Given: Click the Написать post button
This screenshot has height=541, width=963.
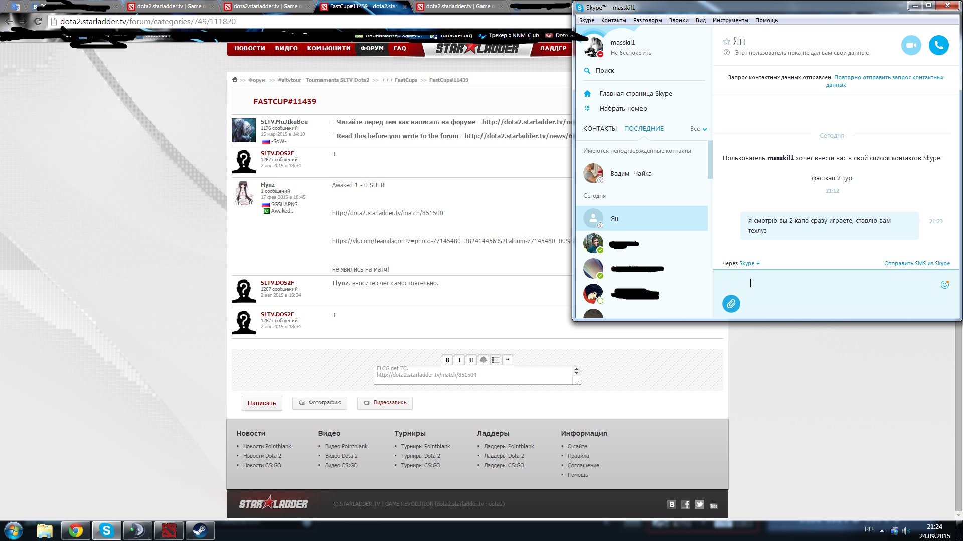Looking at the screenshot, I should (262, 403).
